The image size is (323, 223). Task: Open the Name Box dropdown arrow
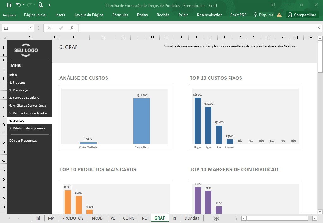coord(30,28)
